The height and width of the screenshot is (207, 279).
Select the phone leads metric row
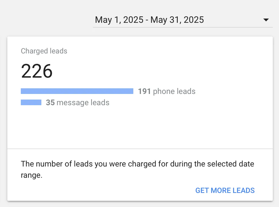point(108,91)
